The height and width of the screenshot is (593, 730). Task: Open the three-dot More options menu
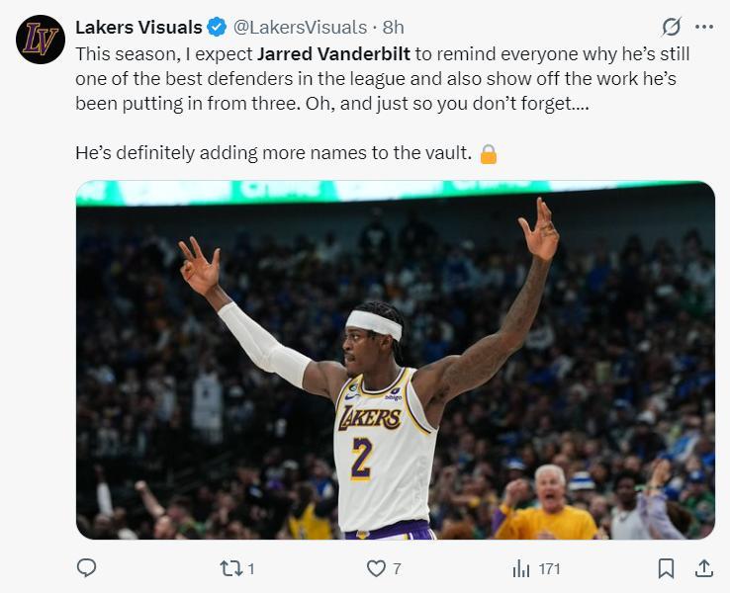704,27
